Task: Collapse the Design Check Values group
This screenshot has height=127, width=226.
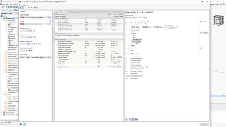Action: 54,40
